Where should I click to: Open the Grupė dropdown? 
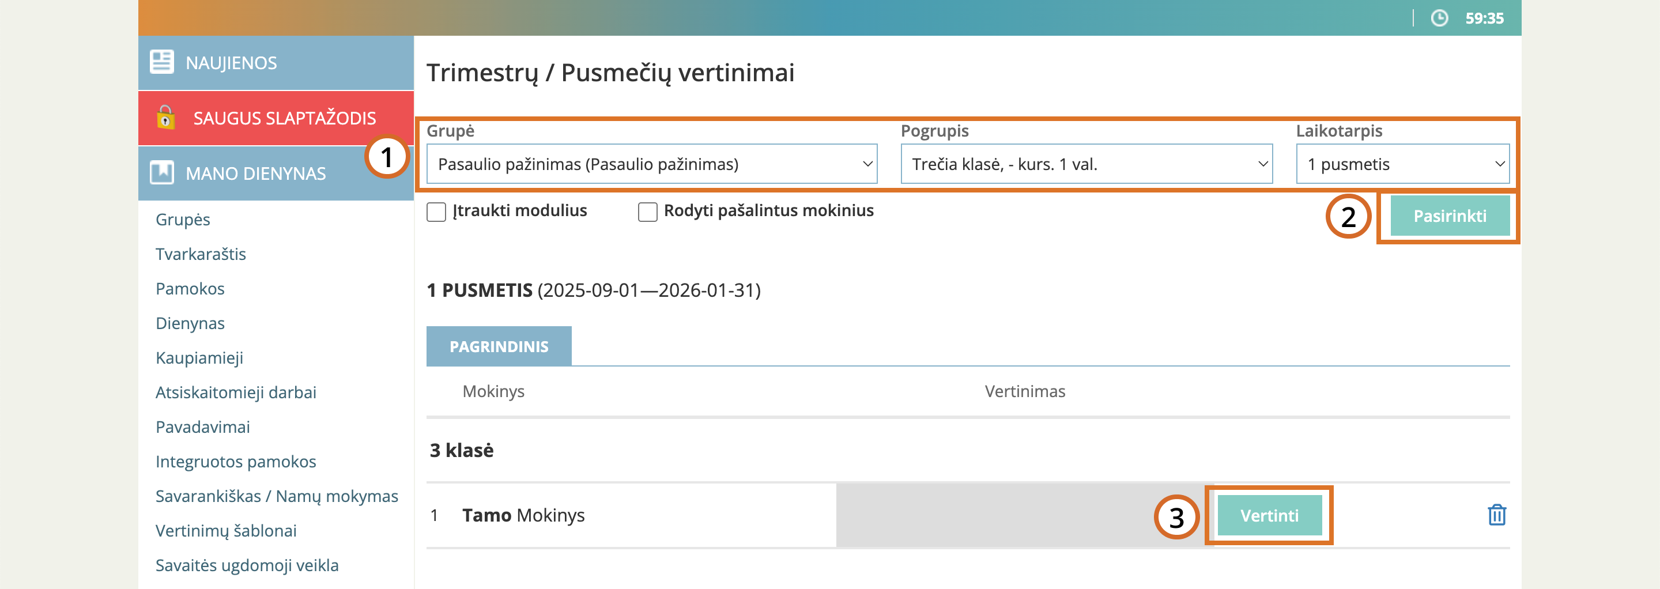tap(651, 164)
